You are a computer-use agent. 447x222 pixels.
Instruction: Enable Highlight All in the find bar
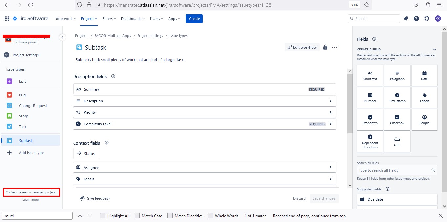point(103,216)
